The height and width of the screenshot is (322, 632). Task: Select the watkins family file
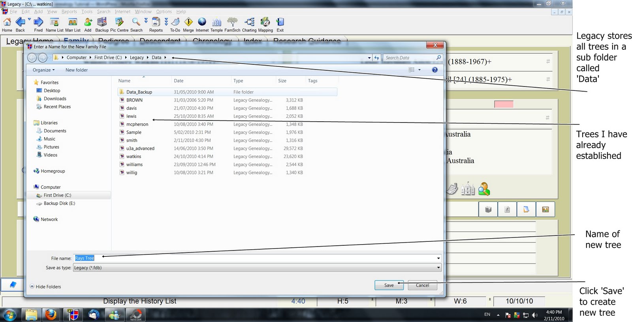pyautogui.click(x=134, y=156)
